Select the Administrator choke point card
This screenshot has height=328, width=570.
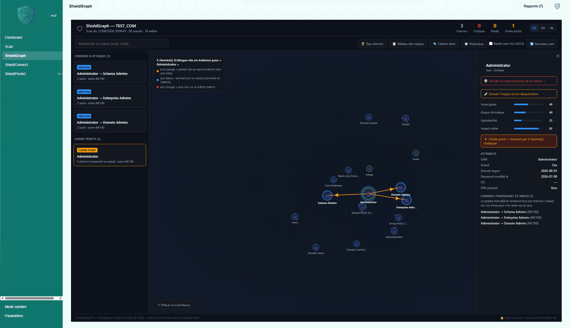pos(110,155)
